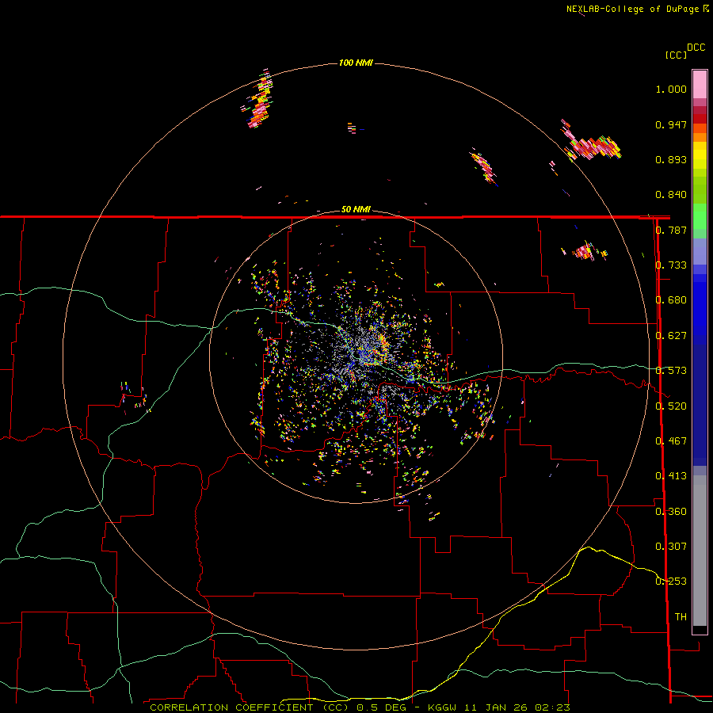Screen dimensions: 713x713
Task: Click the 0.627 scale value
Action: click(671, 336)
